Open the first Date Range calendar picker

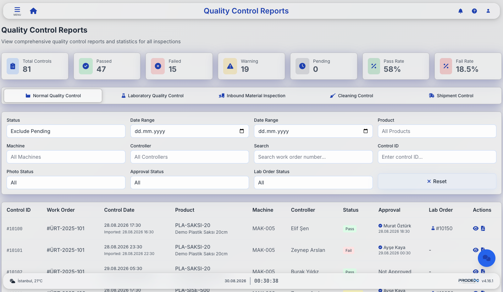(242, 131)
